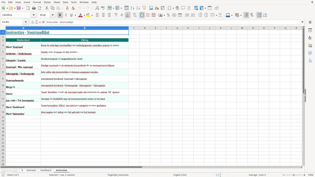Open the Data menu
This screenshot has height=177, width=315.
pyautogui.click(x=65, y=2)
